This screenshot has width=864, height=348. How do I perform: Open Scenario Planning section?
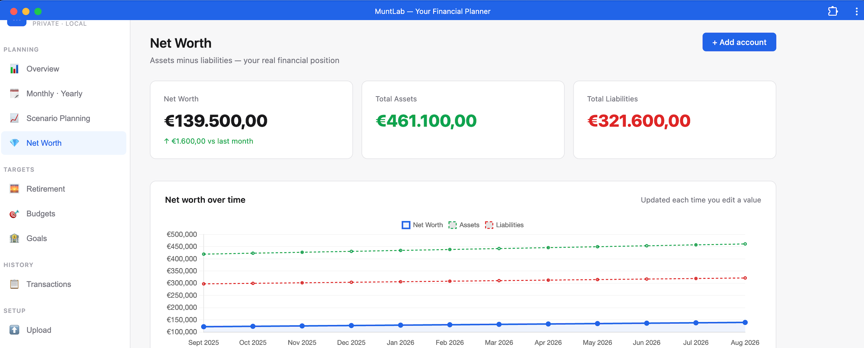pyautogui.click(x=64, y=118)
